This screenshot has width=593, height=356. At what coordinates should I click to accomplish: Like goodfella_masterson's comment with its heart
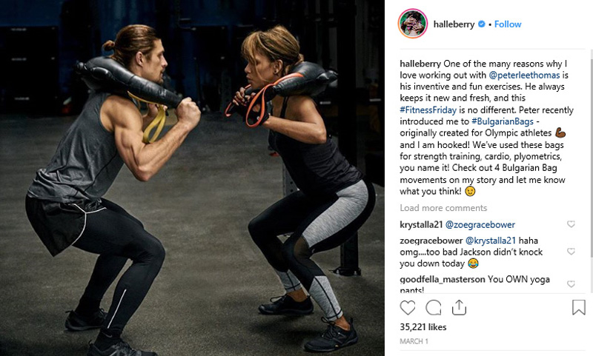point(571,284)
